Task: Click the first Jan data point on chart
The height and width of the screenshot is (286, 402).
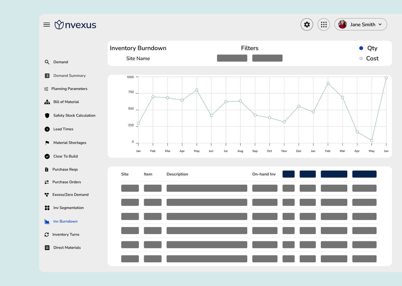Action: (138, 123)
